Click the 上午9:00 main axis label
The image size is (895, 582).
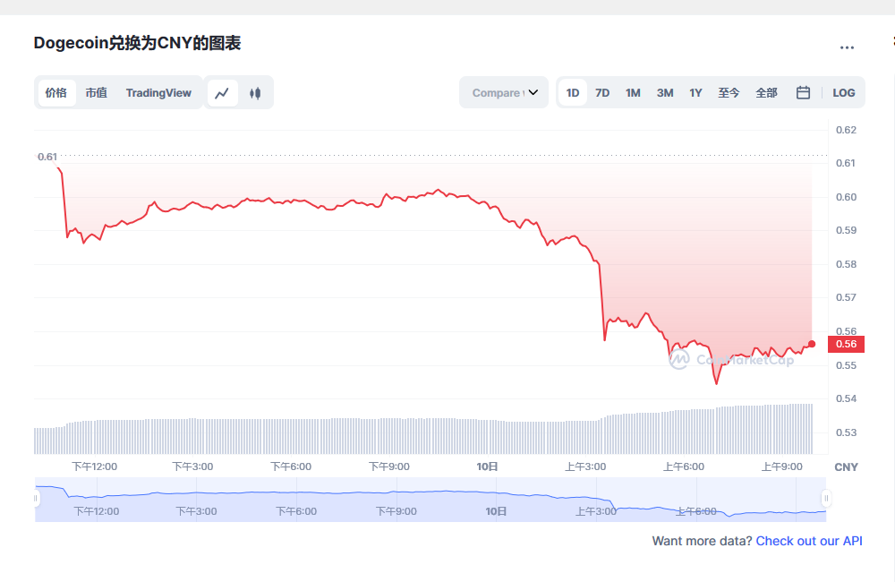pos(782,466)
